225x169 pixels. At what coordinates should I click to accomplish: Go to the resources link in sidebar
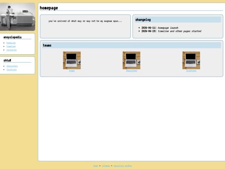(12, 50)
